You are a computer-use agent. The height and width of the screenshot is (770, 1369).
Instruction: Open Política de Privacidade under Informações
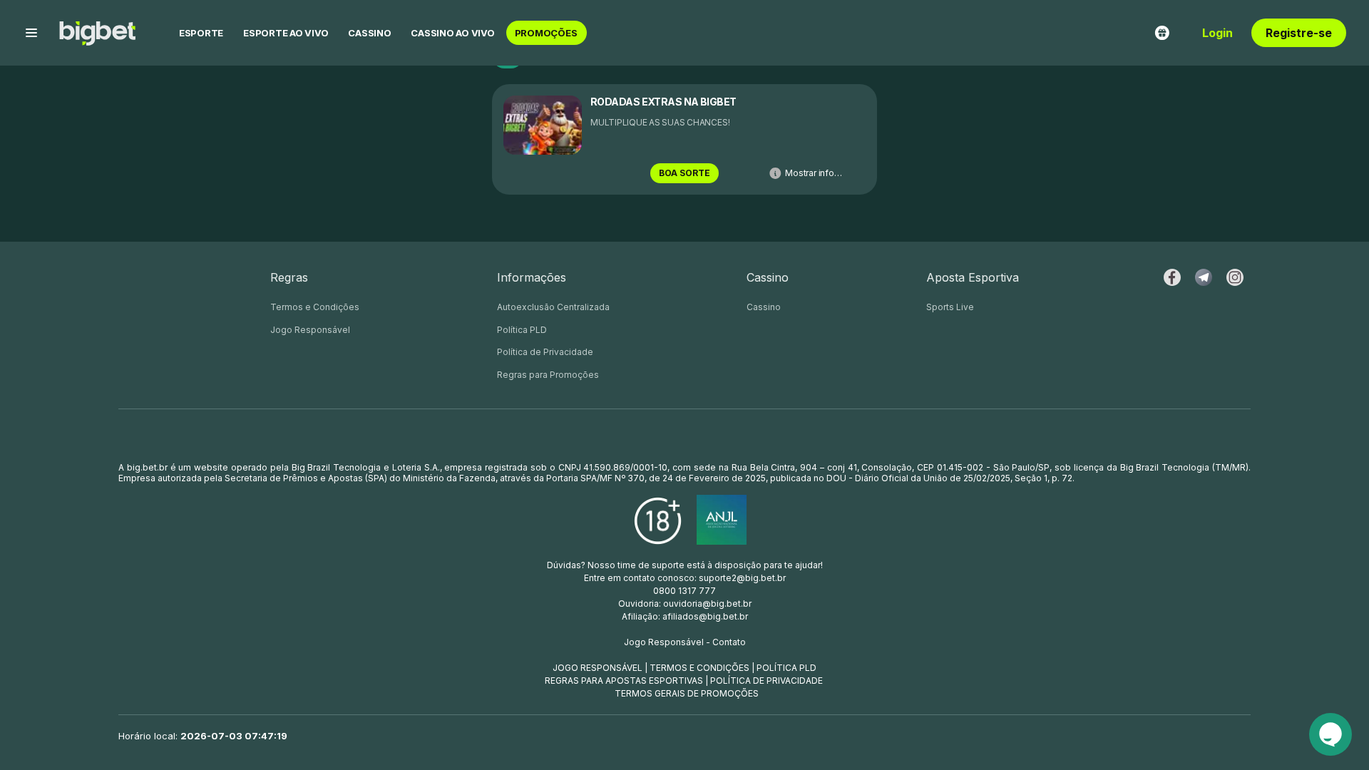tap(545, 352)
